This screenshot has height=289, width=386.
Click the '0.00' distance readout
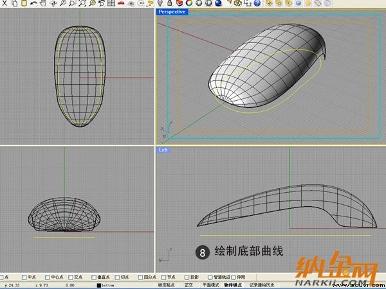(x=70, y=285)
